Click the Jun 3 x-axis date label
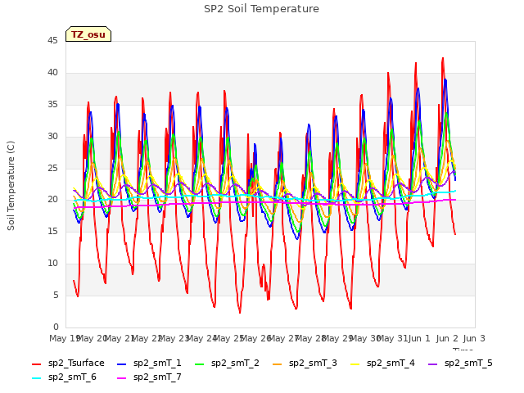This screenshot has width=524, height=393. (474, 338)
